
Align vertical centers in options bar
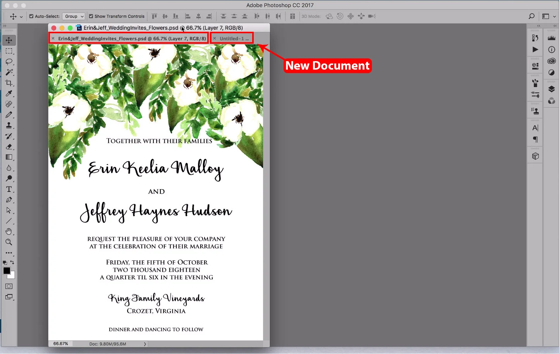[165, 16]
